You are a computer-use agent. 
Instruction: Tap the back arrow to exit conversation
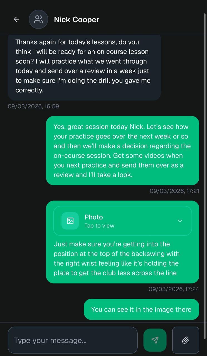click(x=16, y=19)
